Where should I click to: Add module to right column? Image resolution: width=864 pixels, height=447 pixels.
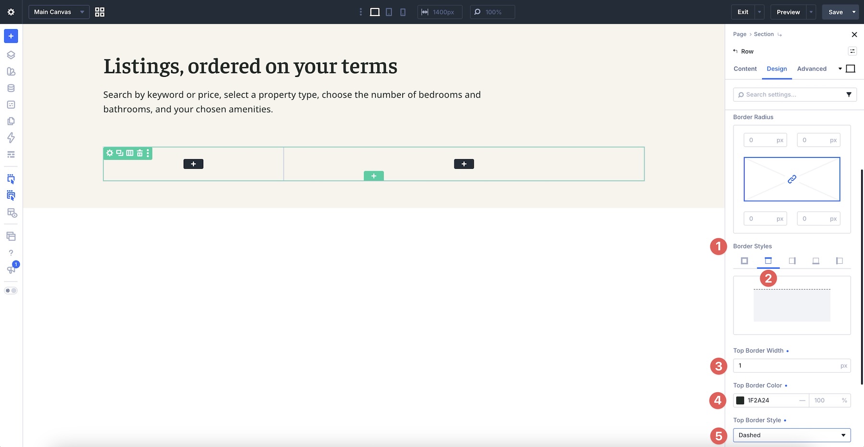[x=464, y=164]
